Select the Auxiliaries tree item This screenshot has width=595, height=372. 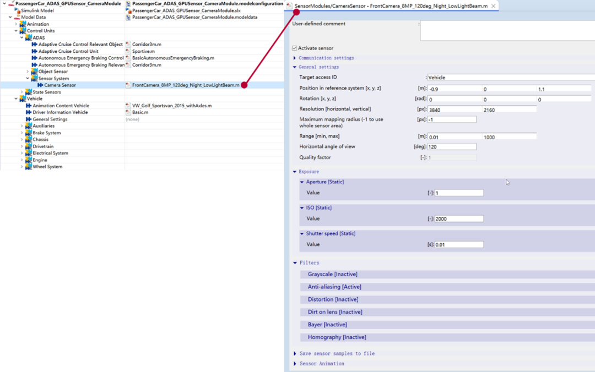click(x=44, y=126)
